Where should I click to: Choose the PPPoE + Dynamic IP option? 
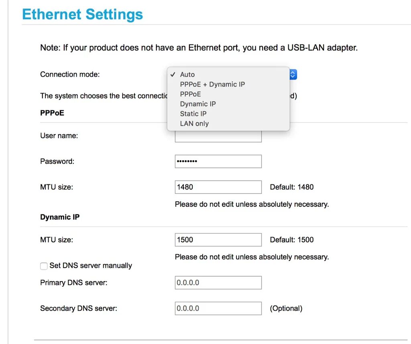pos(212,84)
